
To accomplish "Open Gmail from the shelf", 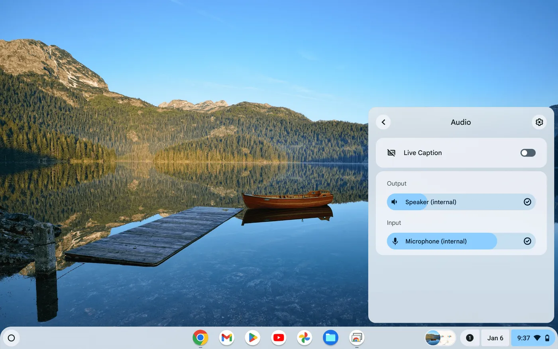I will pyautogui.click(x=226, y=338).
